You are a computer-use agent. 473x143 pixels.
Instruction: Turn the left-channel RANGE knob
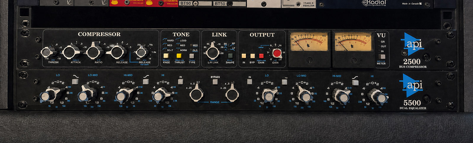[196, 93]
